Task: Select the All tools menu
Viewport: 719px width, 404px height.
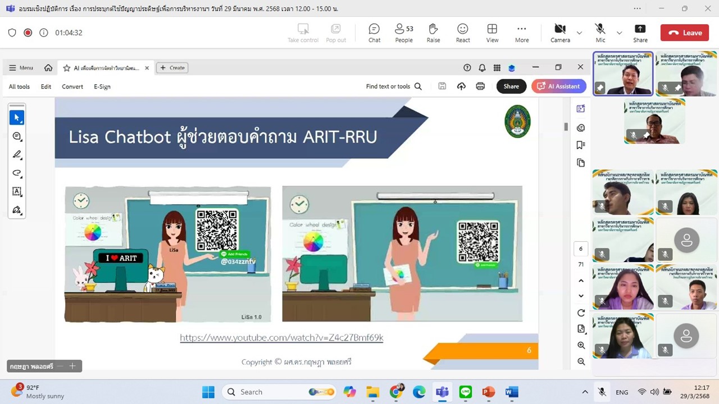Action: coord(19,86)
